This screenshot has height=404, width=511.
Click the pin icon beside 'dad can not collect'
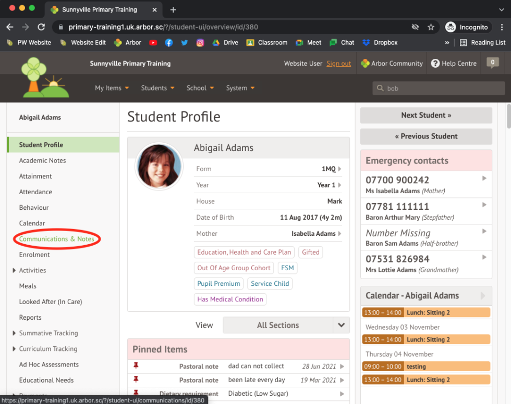tap(137, 366)
